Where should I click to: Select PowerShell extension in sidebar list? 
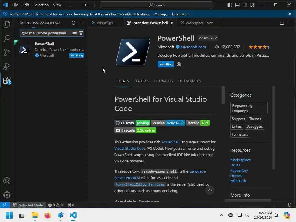click(x=51, y=50)
